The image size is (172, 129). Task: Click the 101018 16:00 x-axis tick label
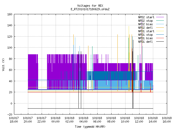click(167, 120)
